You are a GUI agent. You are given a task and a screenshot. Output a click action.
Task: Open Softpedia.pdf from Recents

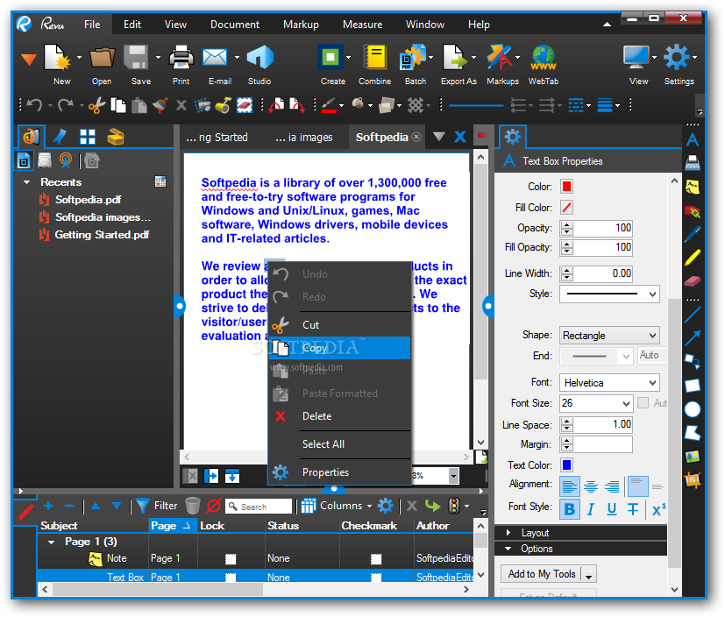[x=88, y=200]
